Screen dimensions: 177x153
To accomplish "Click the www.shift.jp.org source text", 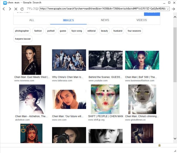I will pos(96,120).
